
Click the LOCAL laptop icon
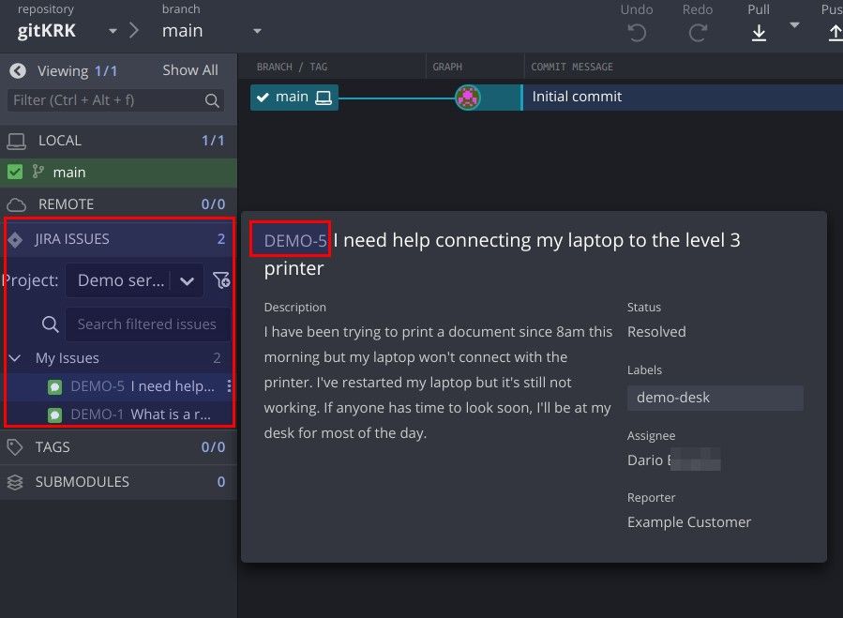(x=16, y=142)
